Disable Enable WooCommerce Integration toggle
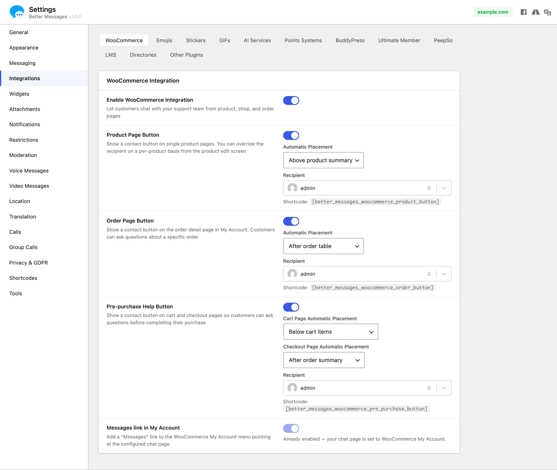The image size is (557, 470). 291,101
